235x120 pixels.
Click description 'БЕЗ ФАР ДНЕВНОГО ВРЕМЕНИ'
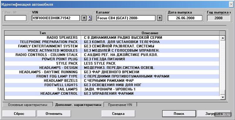pyautogui.click(x=112, y=72)
